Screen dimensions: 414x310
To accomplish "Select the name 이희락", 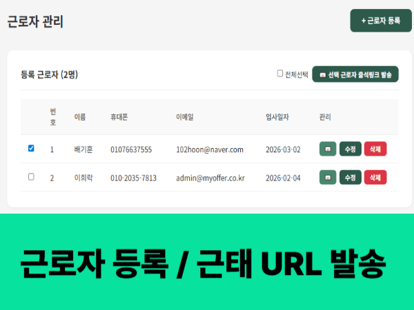I will pyautogui.click(x=83, y=178).
